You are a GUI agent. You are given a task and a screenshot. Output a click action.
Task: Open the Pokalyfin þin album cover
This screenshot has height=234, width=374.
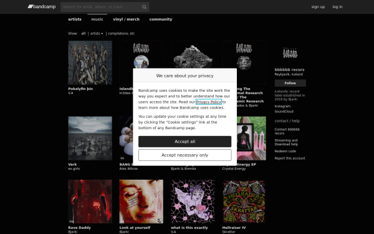pyautogui.click(x=90, y=62)
